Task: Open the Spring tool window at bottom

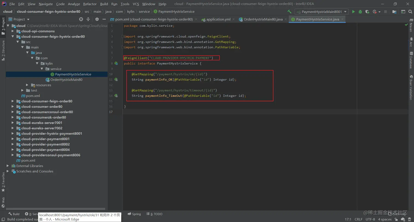Action: [x=134, y=214]
